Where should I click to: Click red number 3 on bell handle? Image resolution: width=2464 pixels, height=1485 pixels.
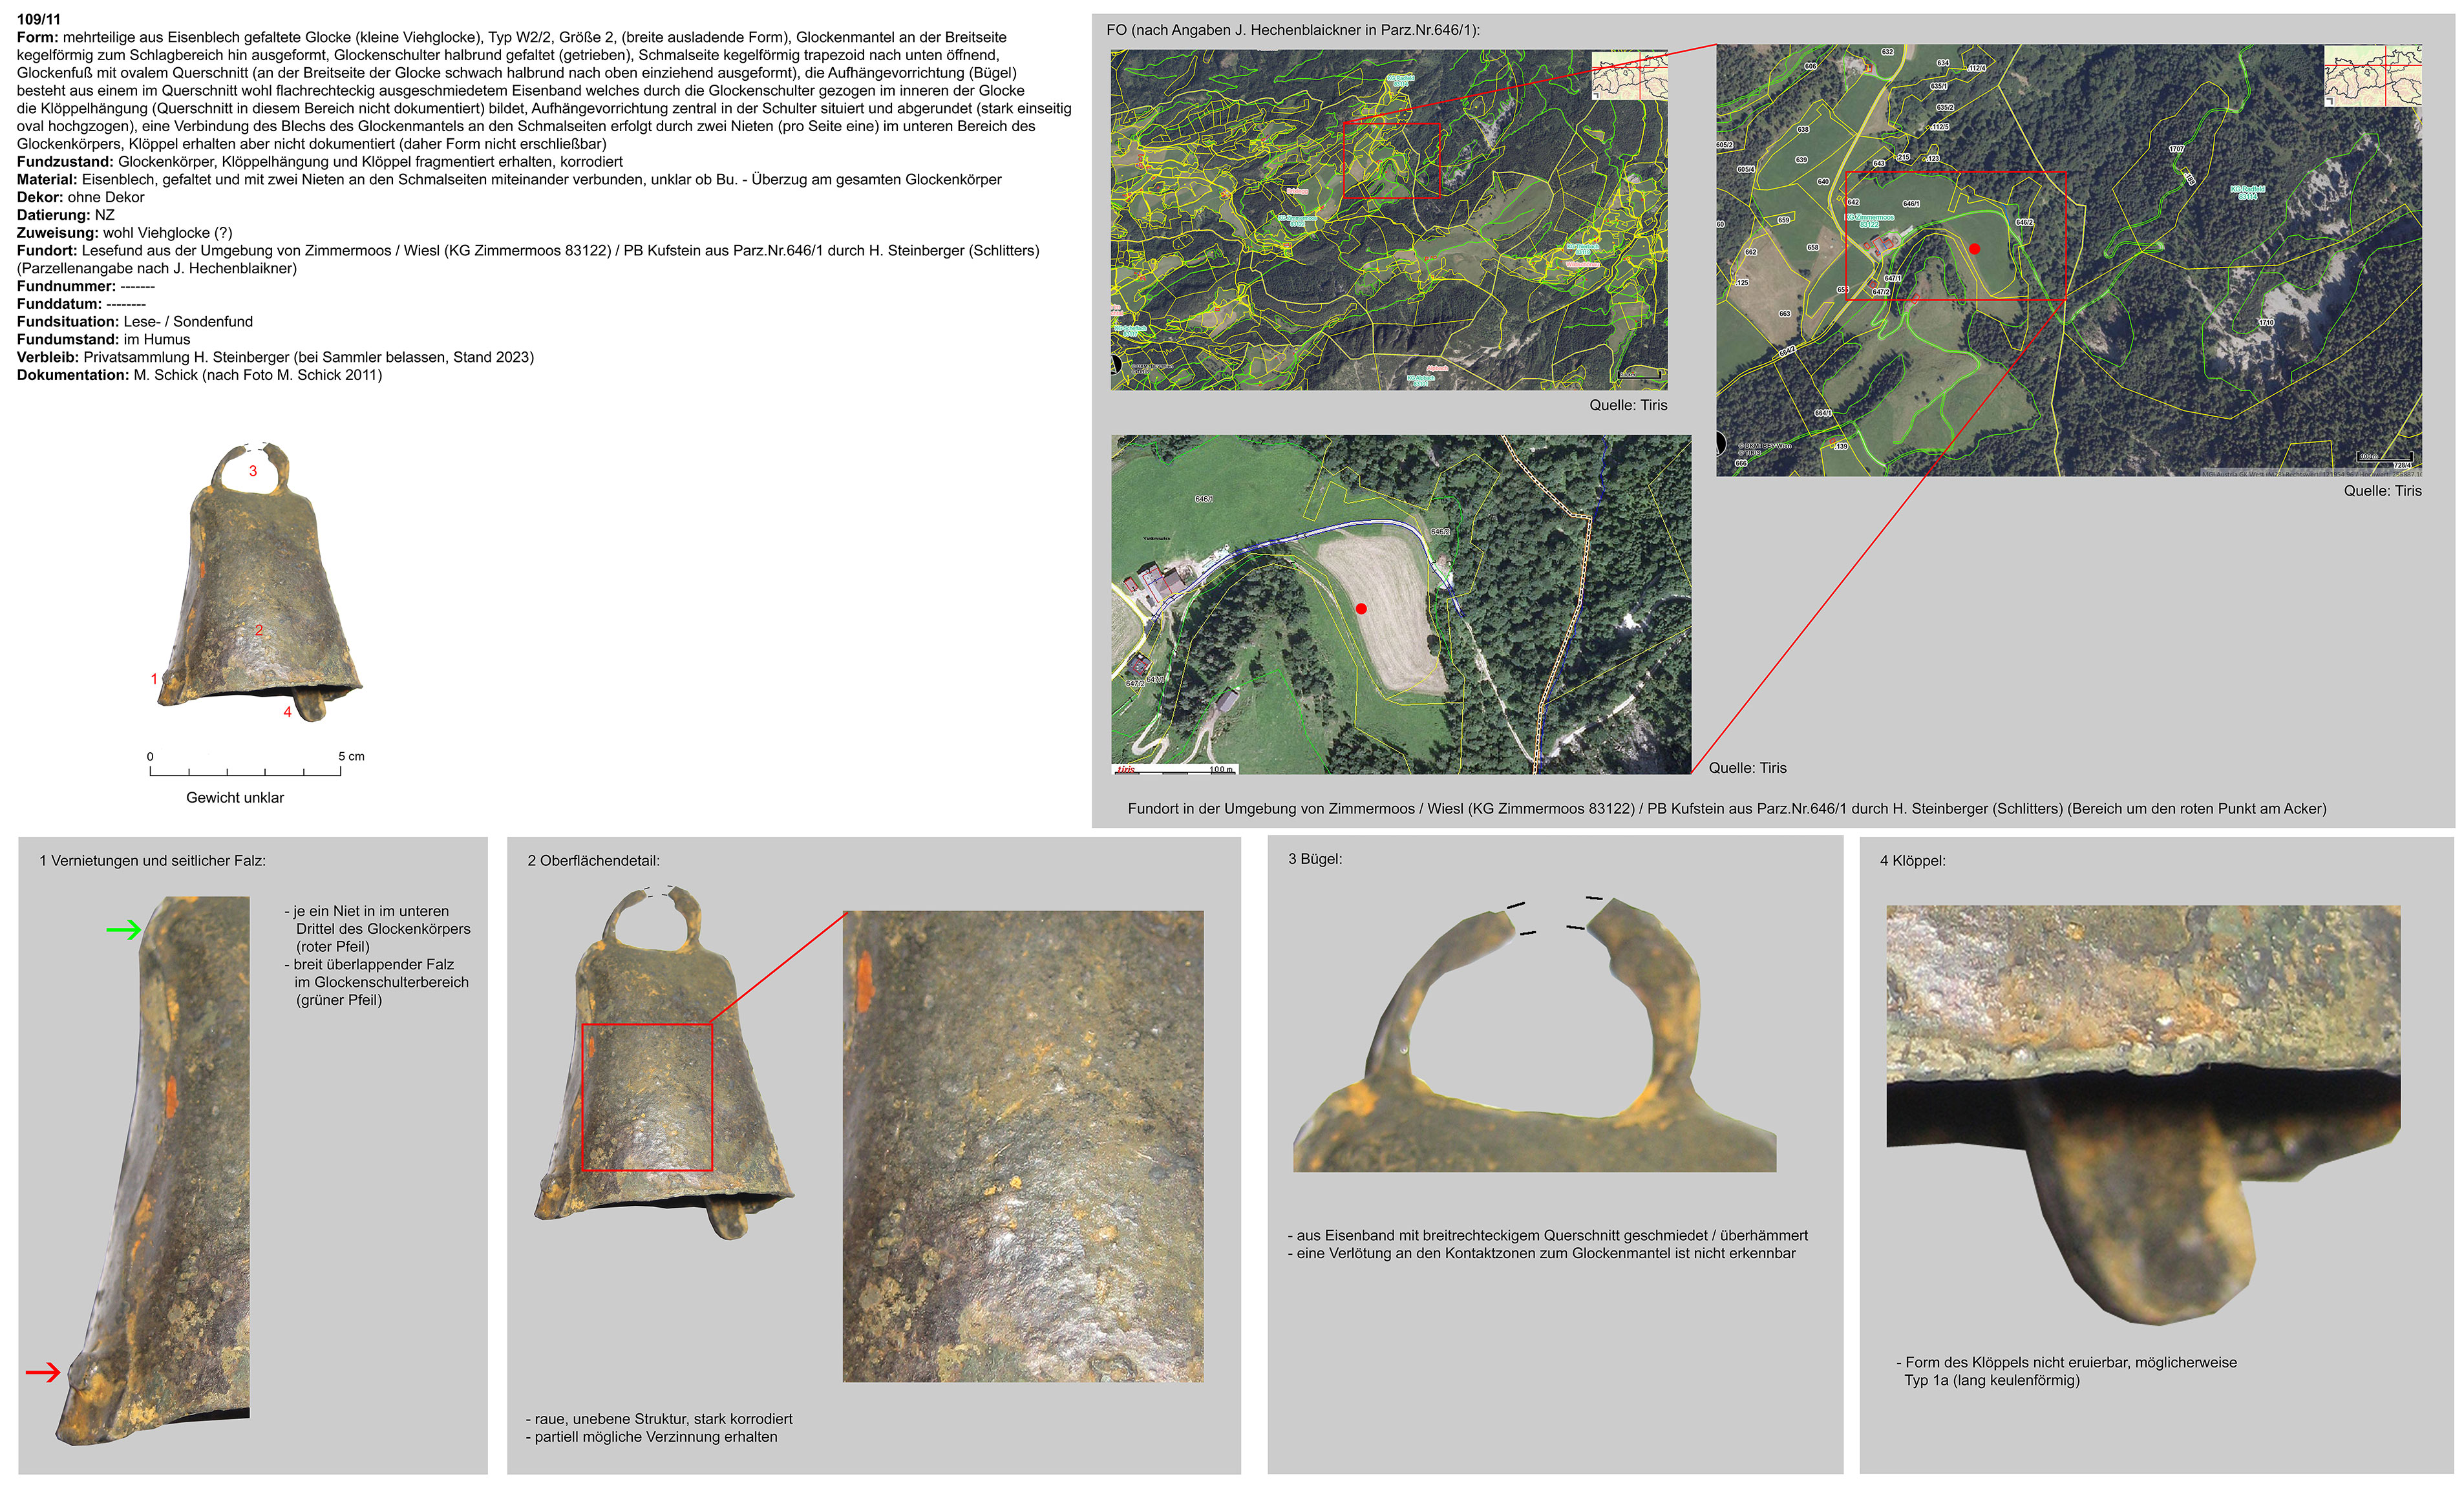253,471
